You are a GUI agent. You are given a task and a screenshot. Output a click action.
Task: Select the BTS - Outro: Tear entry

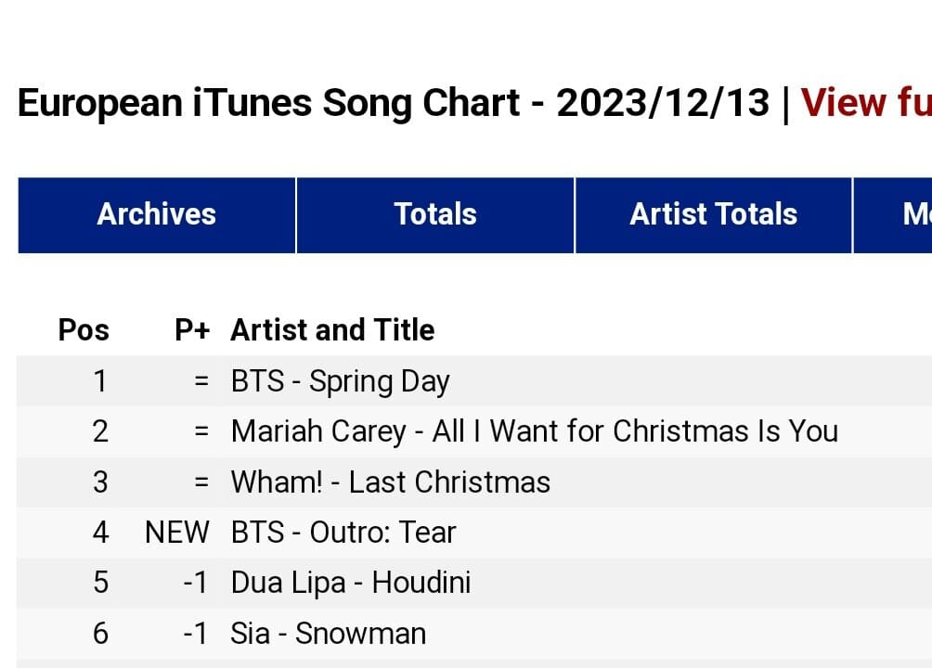tap(343, 533)
